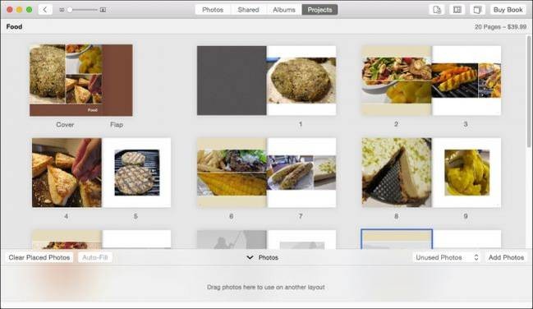Select page 2 thumbnail
This screenshot has width=533, height=309.
[397, 81]
